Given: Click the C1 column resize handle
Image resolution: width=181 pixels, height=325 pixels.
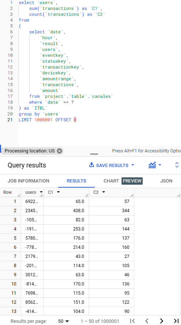Looking at the screenshot, I should (87, 195).
